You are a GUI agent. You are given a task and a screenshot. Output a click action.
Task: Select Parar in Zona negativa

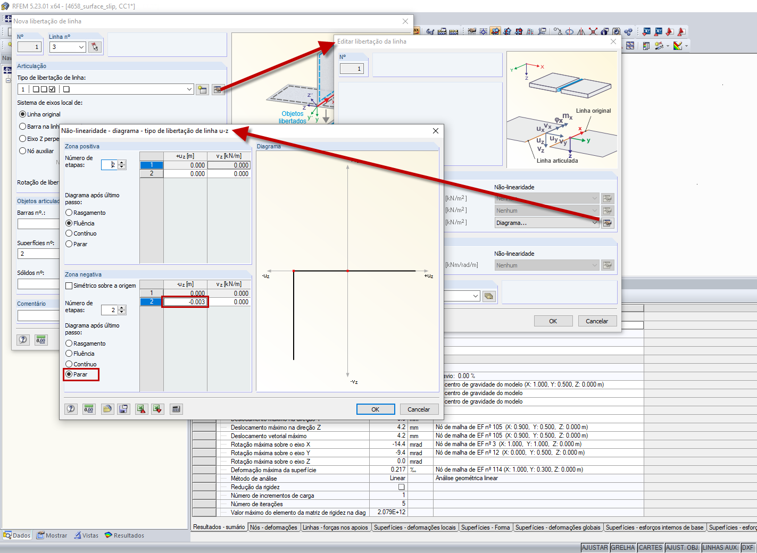[77, 374]
